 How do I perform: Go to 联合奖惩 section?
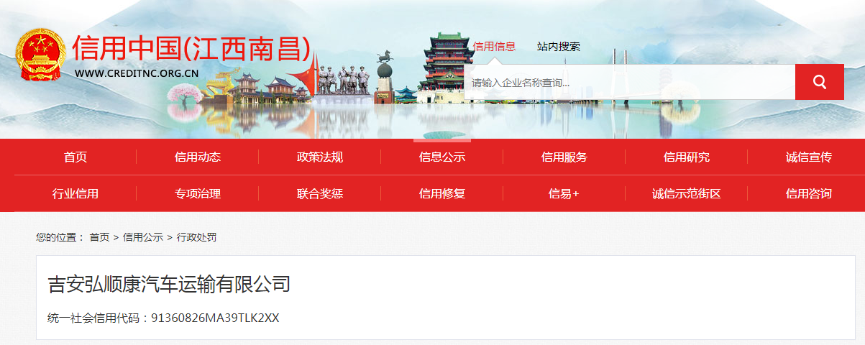(320, 193)
